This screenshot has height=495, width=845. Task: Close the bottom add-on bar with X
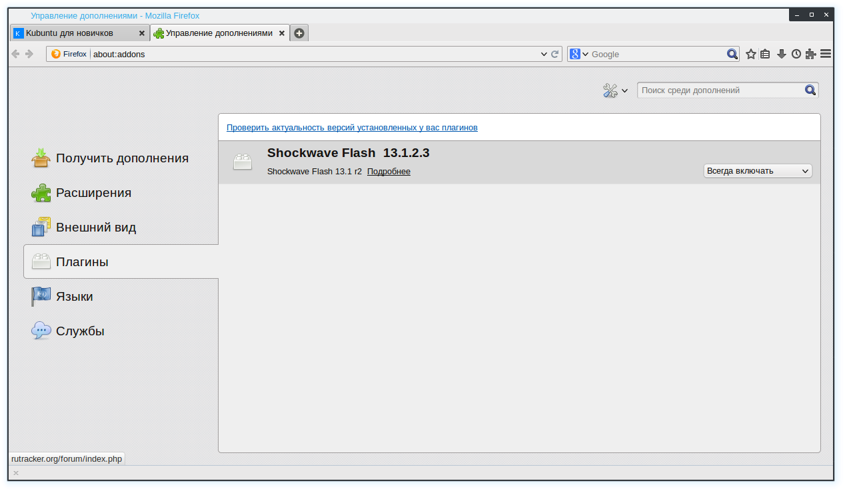[16, 473]
